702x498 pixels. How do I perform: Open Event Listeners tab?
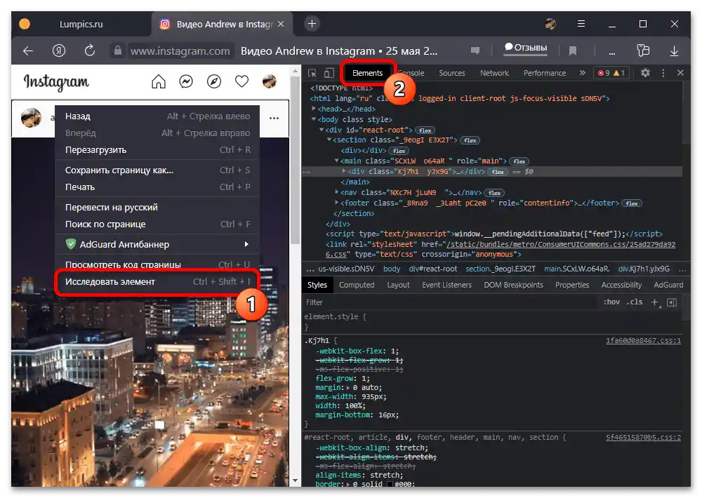446,285
